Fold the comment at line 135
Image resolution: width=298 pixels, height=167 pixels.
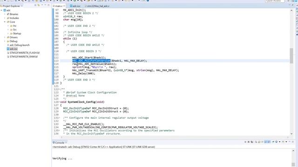tap(59, 130)
